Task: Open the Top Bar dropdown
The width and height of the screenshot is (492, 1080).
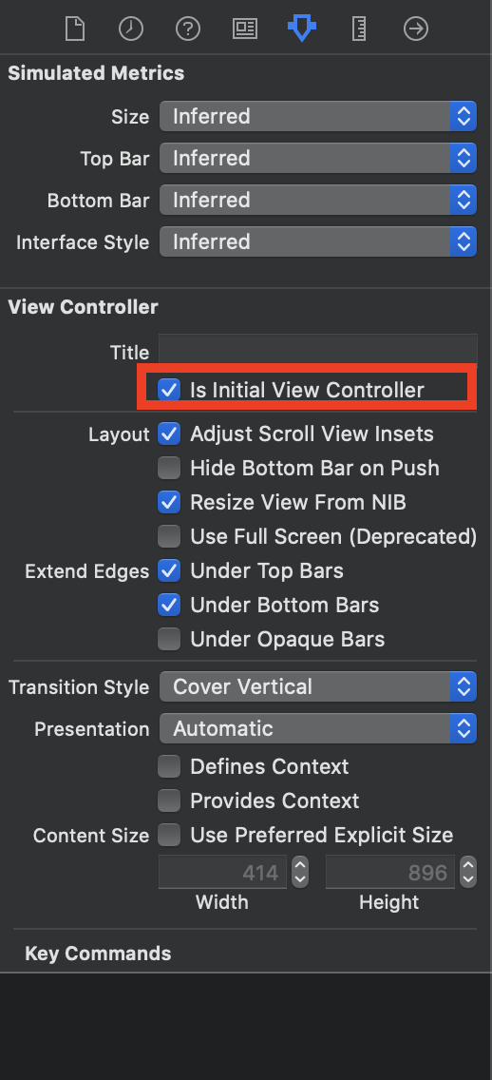Action: (x=318, y=159)
